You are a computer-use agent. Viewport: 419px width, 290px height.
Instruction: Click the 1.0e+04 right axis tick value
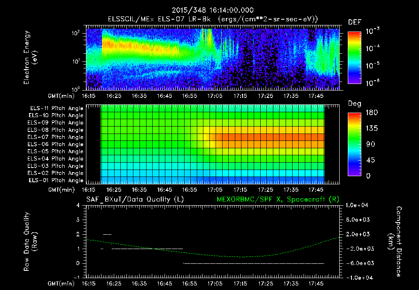pos(357,205)
